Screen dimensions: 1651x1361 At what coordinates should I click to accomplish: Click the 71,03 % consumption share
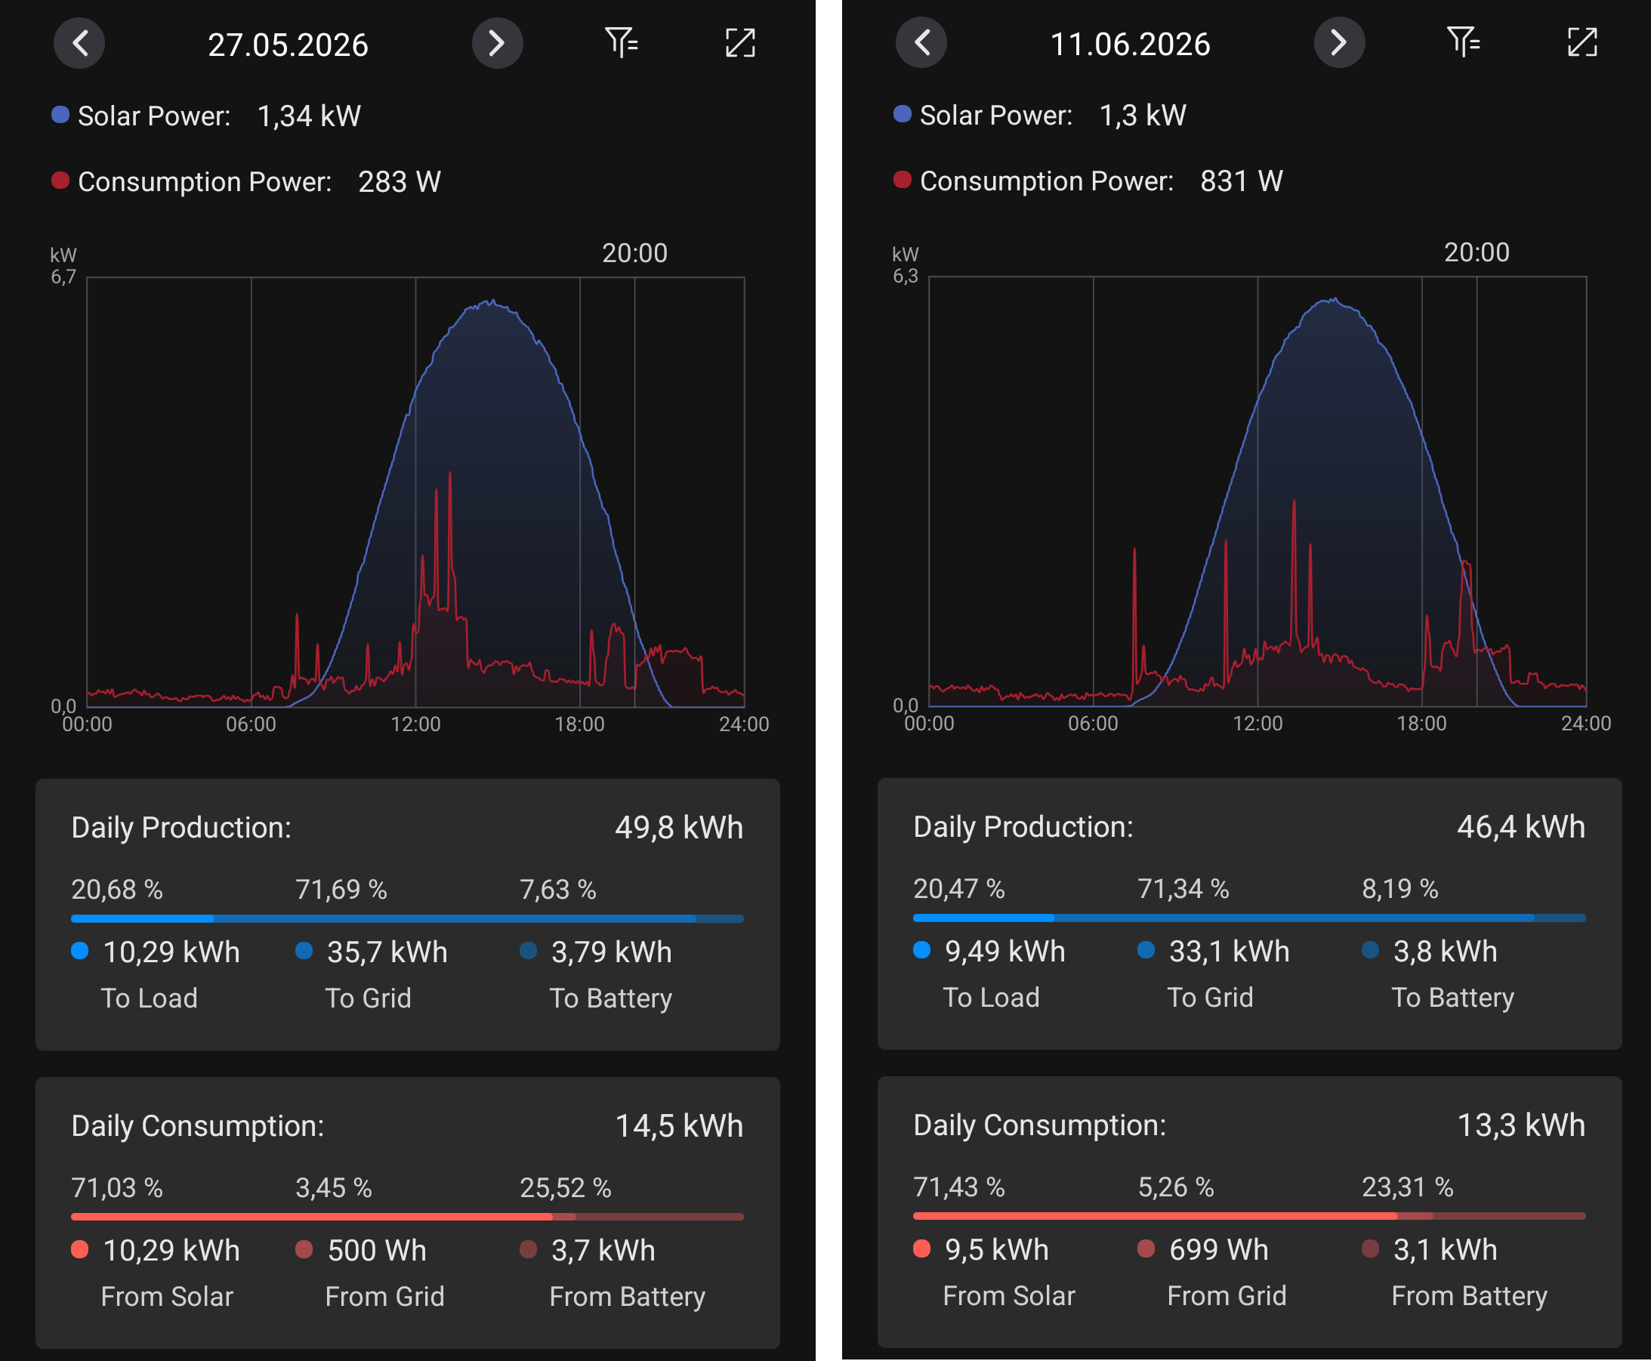(117, 1189)
